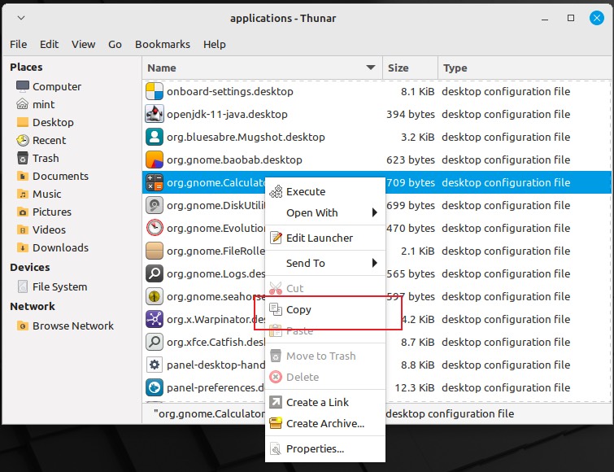The image size is (614, 472).
Task: Open the Edit menu
Action: click(x=49, y=44)
